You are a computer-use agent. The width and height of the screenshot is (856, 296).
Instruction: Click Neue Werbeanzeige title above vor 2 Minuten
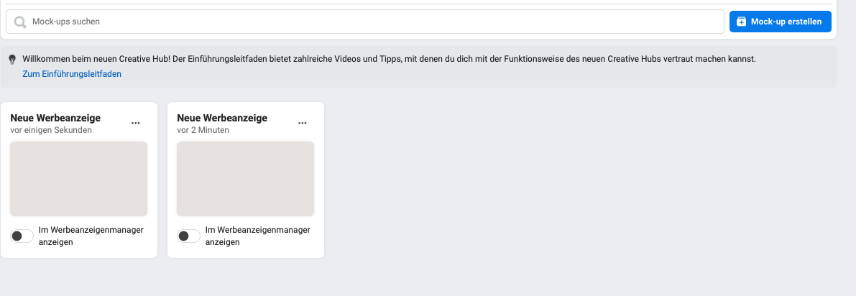pos(222,118)
